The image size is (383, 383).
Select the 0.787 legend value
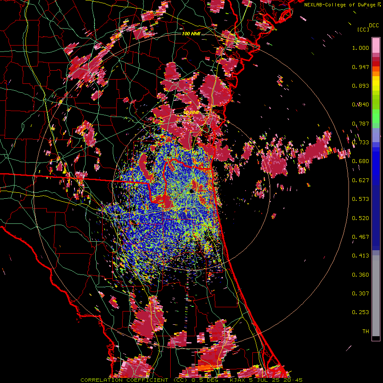point(360,123)
